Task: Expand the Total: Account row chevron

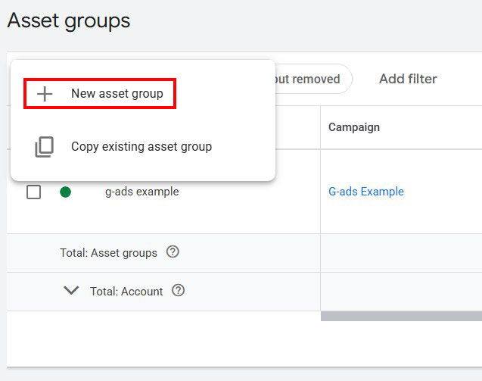Action: pos(71,290)
